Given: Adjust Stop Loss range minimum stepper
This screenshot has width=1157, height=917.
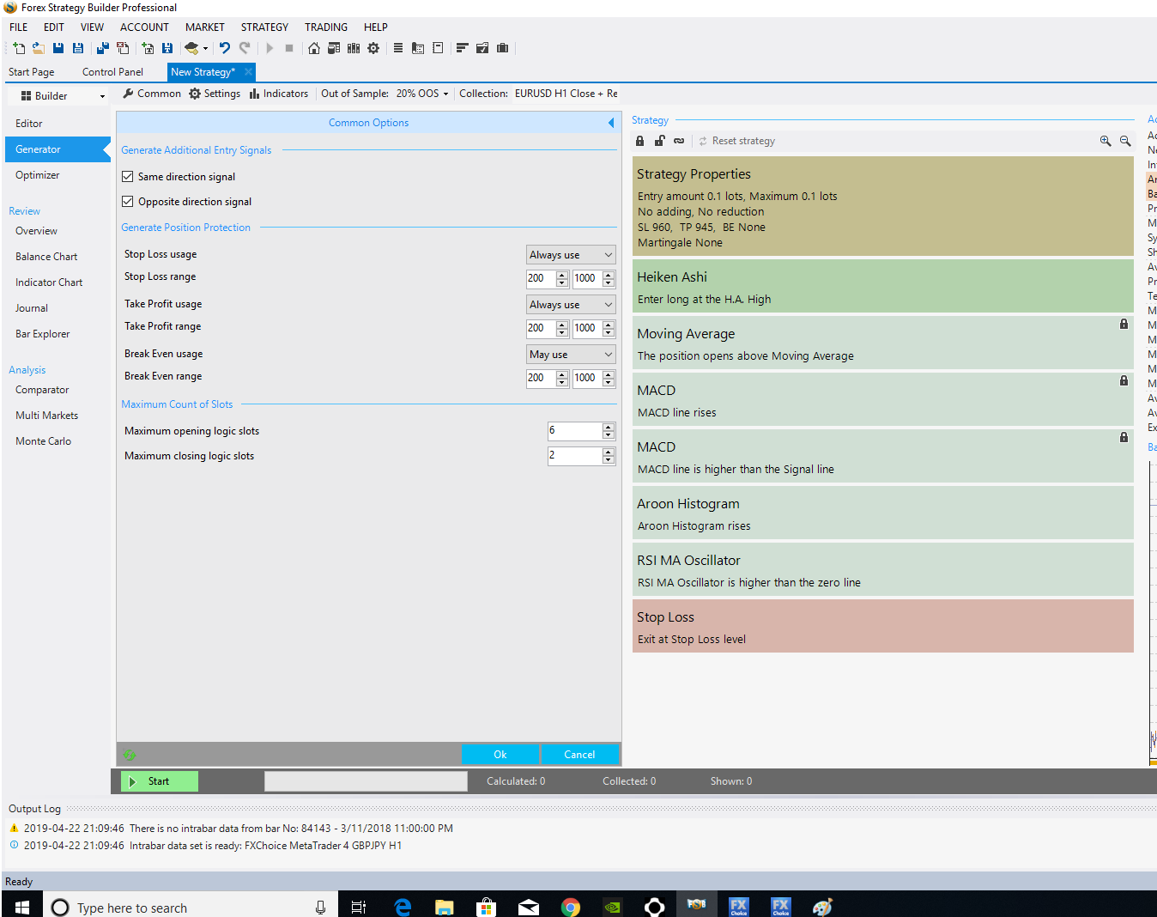Looking at the screenshot, I should click(x=562, y=278).
